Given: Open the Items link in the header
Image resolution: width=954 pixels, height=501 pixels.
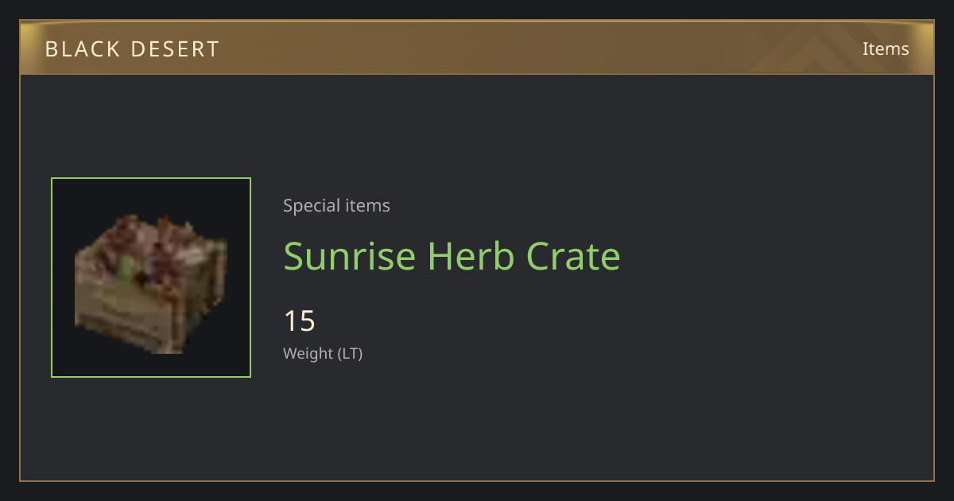Looking at the screenshot, I should point(886,49).
